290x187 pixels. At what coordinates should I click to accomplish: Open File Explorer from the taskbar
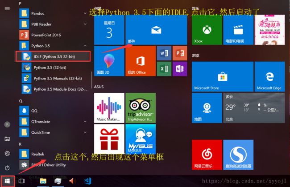pyautogui.click(x=43, y=181)
